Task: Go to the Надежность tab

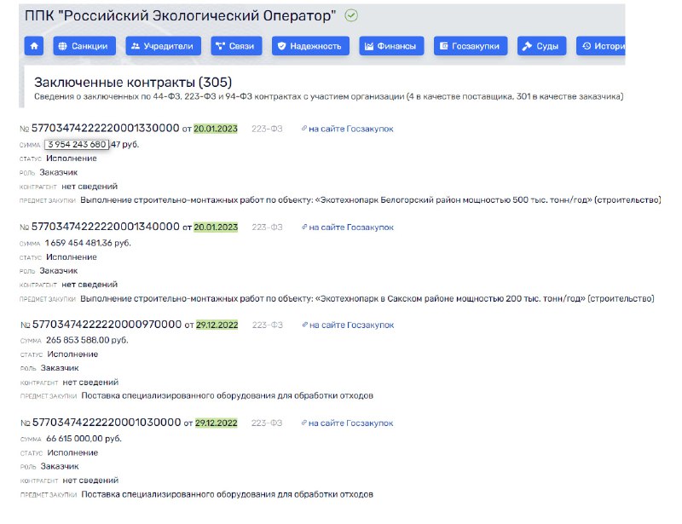Action: (x=310, y=46)
